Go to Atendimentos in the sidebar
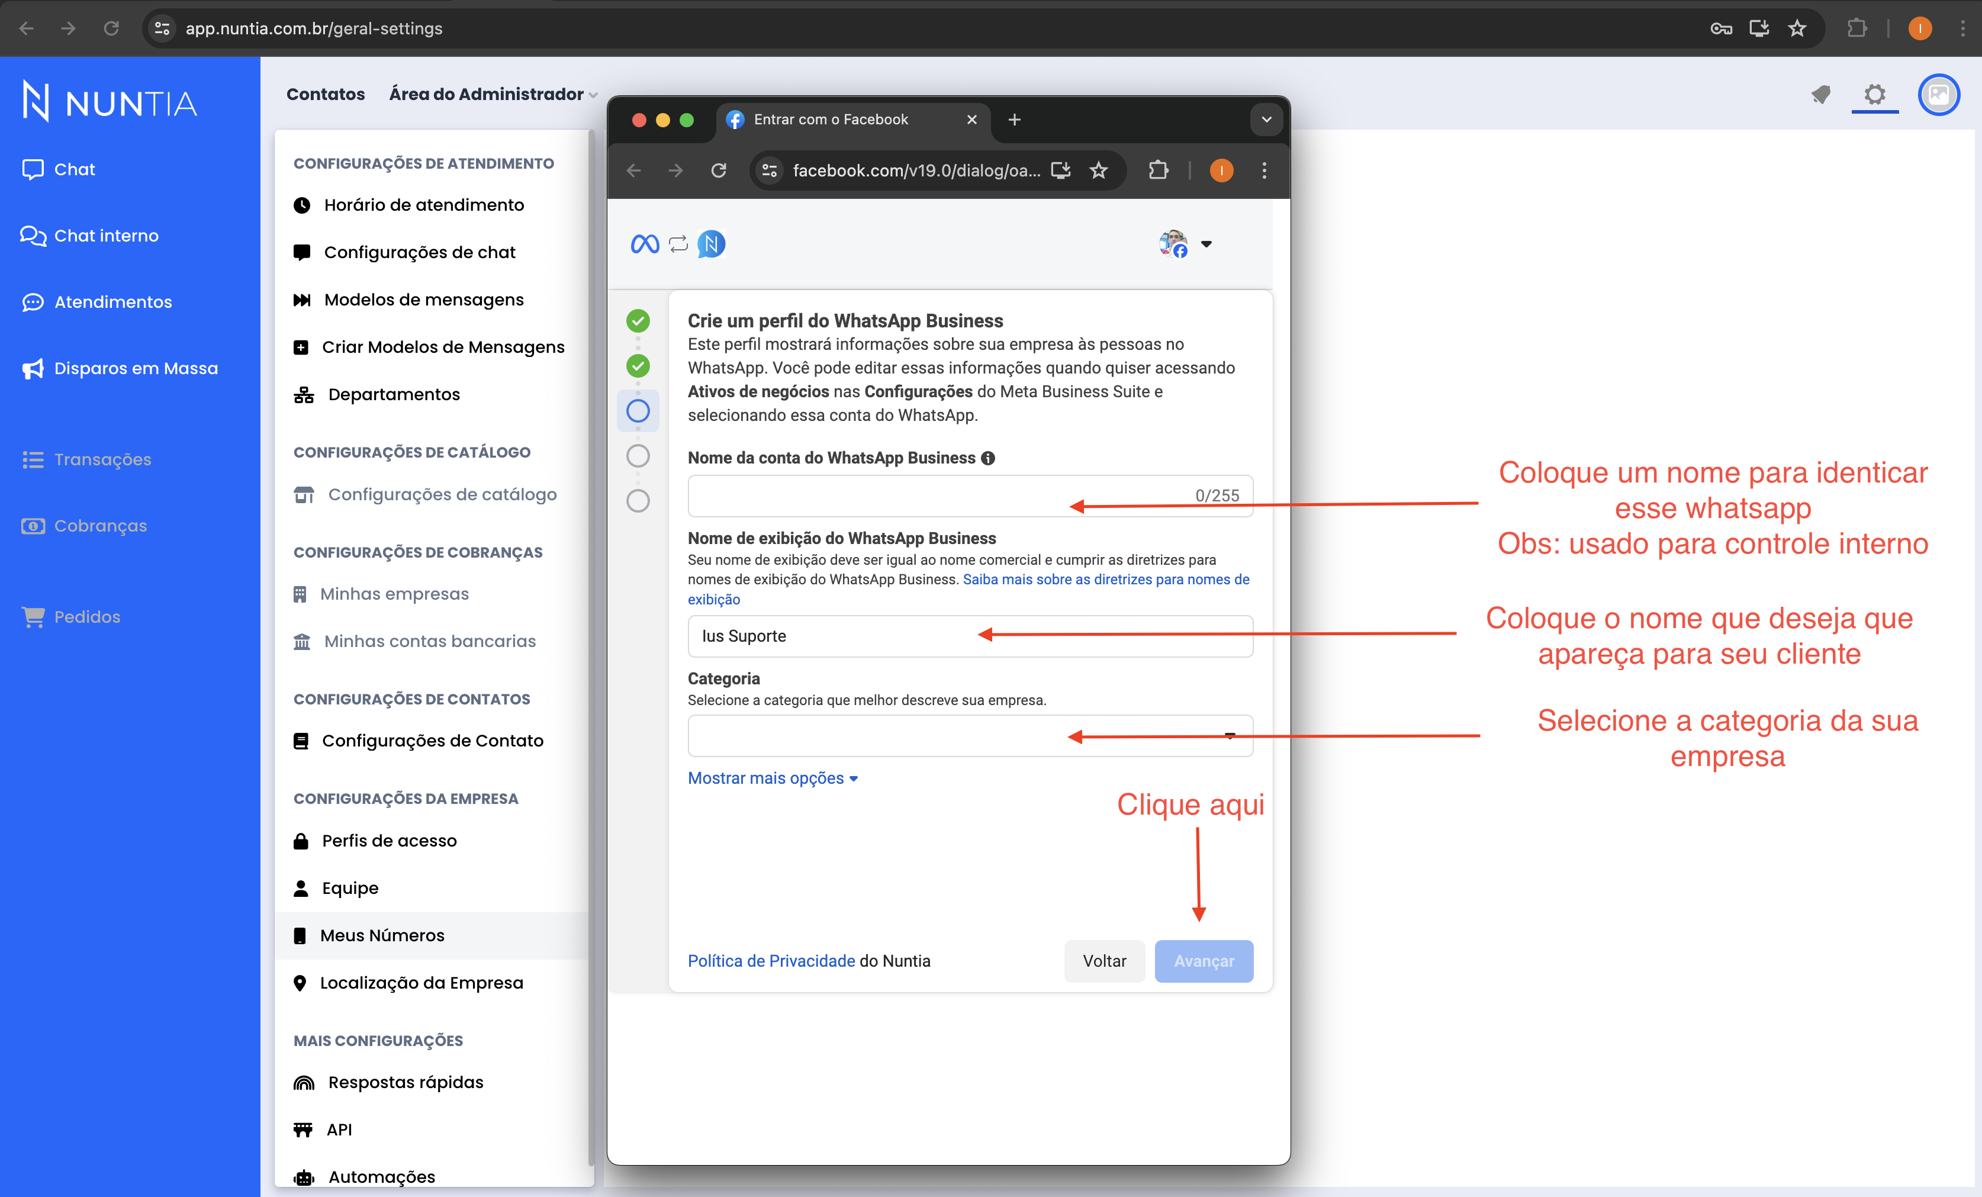Image resolution: width=1982 pixels, height=1197 pixels. click(96, 302)
